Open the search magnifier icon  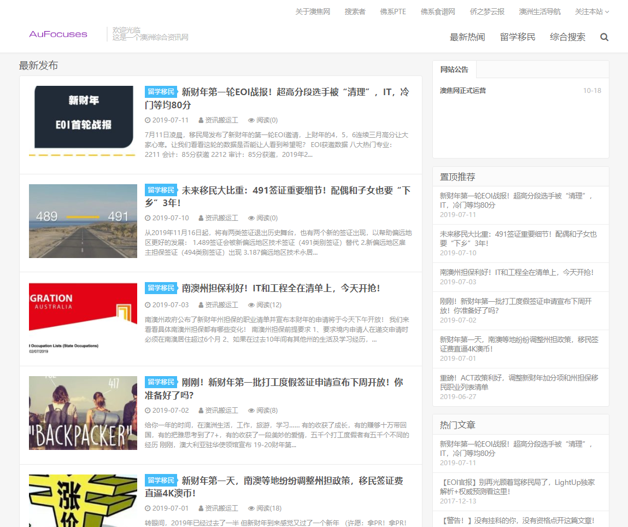click(604, 37)
